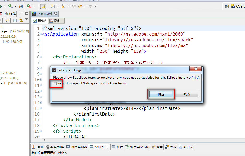The width and height of the screenshot is (245, 156).
Task: Minimize the left side panel
Action: (22, 13)
